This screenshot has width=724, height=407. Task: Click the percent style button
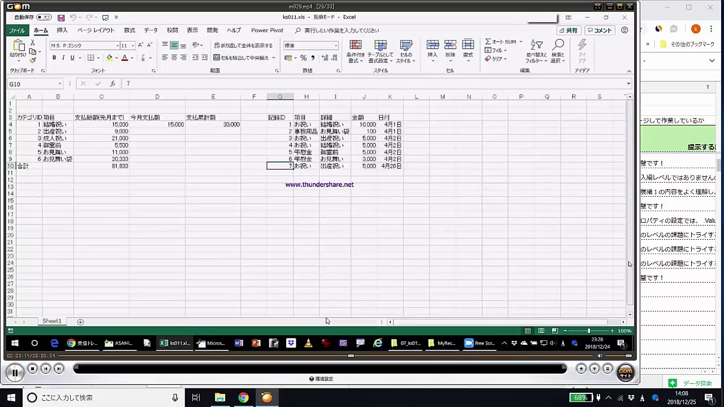[303, 58]
